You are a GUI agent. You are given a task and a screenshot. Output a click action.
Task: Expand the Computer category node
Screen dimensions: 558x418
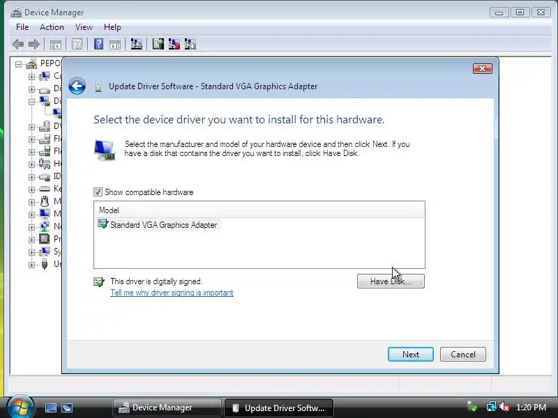(x=31, y=77)
